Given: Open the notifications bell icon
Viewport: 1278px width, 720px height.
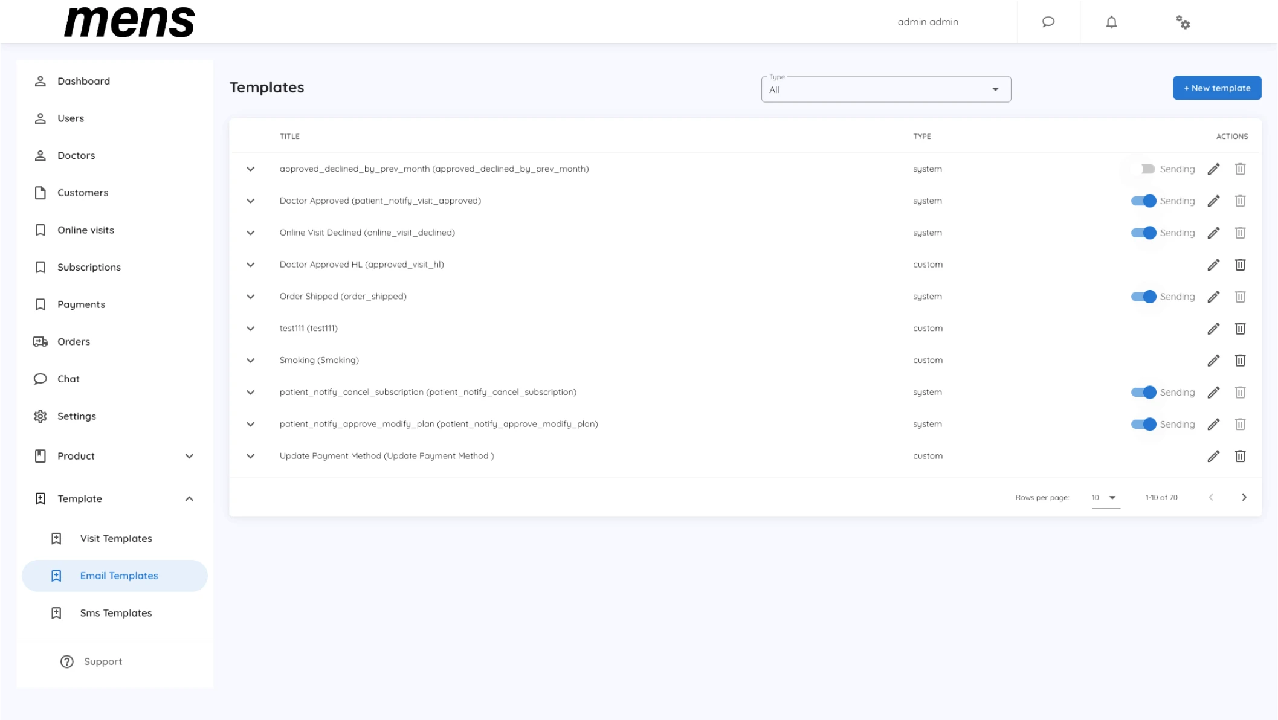Looking at the screenshot, I should 1111,22.
